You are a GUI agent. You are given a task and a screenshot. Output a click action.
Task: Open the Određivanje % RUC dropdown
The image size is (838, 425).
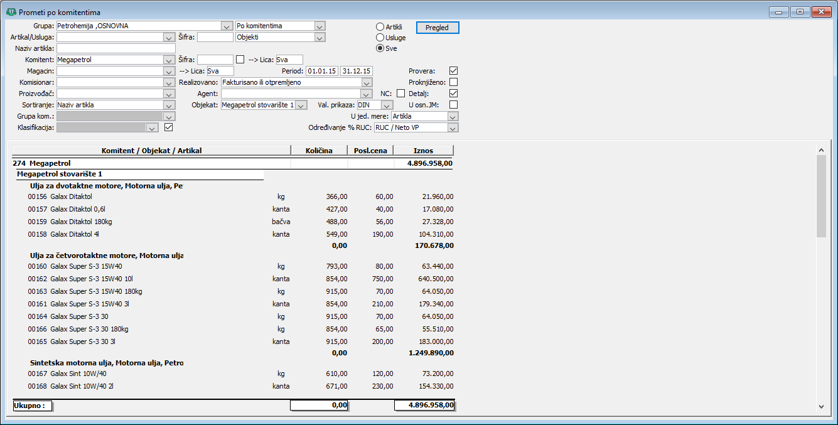[453, 127]
